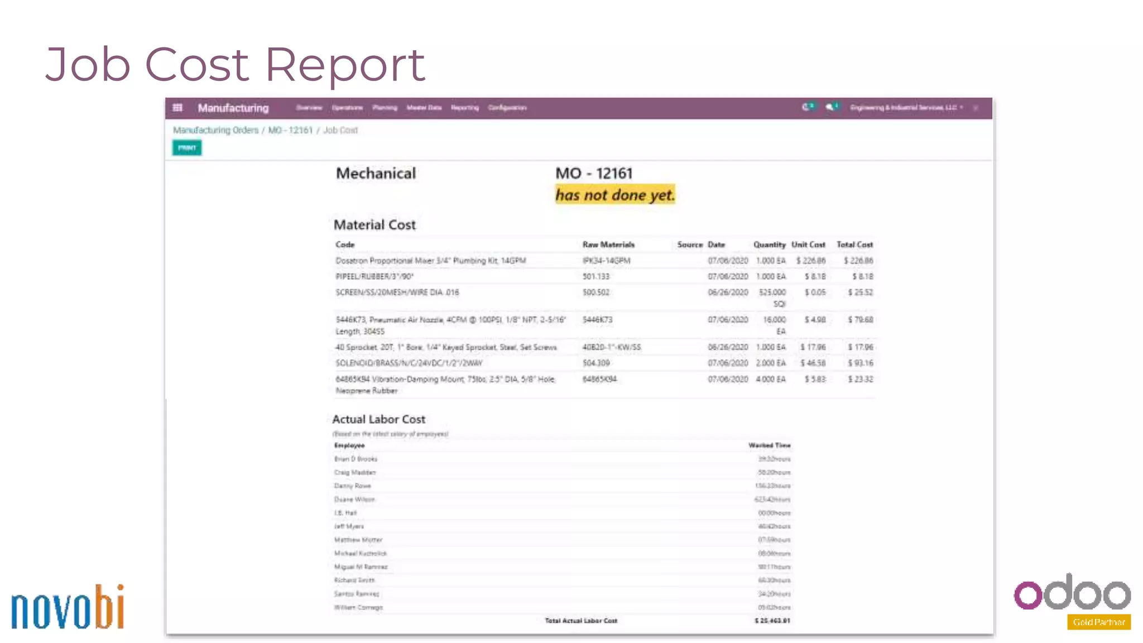This screenshot has width=1143, height=643.
Task: Click the Manufacturing app title
Action: (x=233, y=108)
